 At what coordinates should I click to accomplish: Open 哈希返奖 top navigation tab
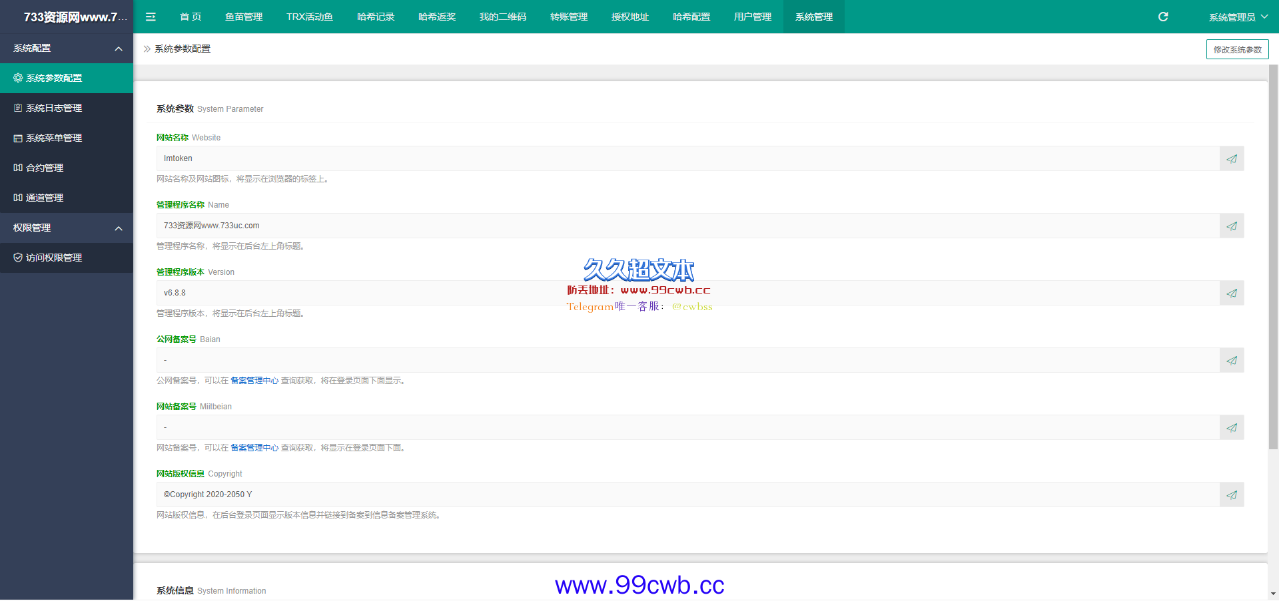point(437,17)
